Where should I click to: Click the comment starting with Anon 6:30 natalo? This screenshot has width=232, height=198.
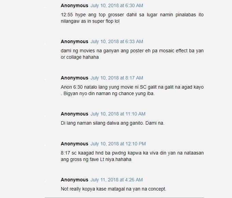[x=132, y=90]
